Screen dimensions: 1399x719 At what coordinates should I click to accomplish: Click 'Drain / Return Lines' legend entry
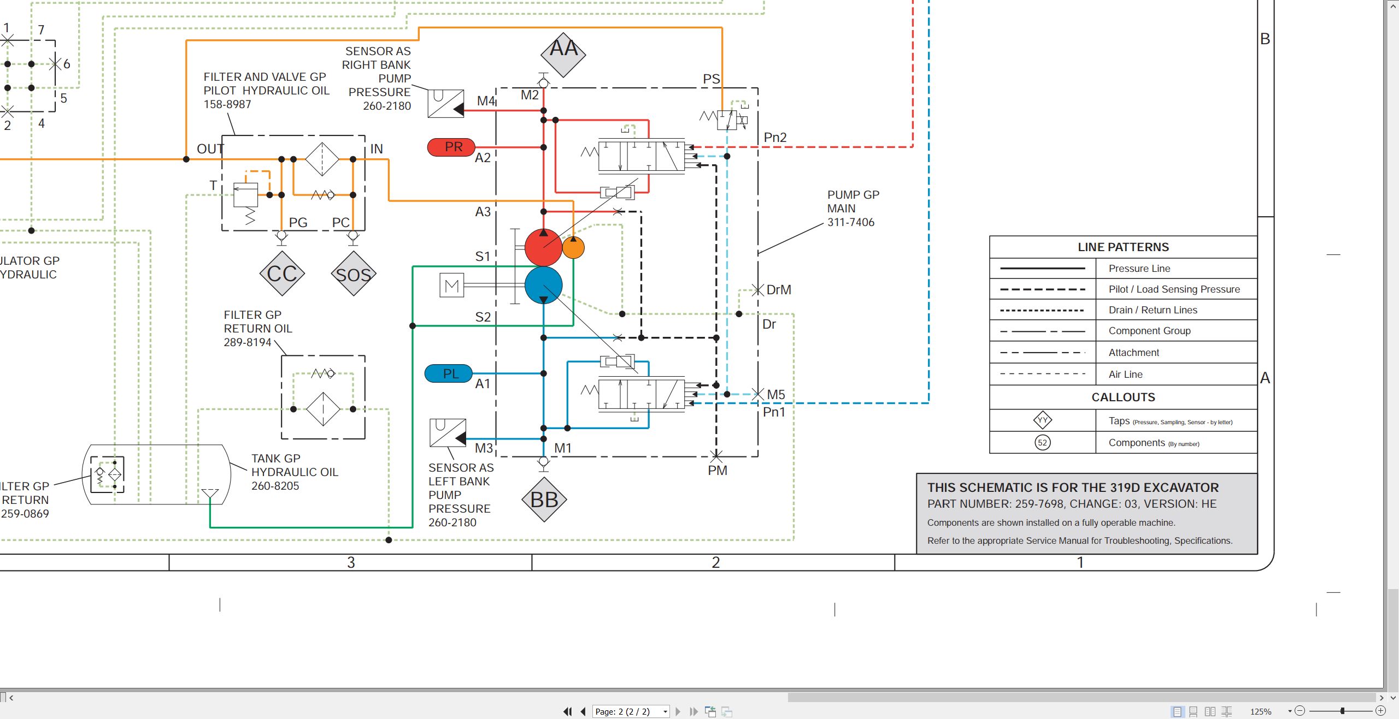tap(1153, 310)
